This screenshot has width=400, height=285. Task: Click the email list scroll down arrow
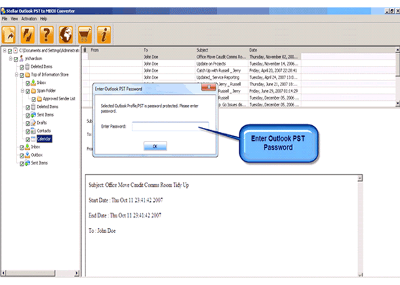pos(397,104)
